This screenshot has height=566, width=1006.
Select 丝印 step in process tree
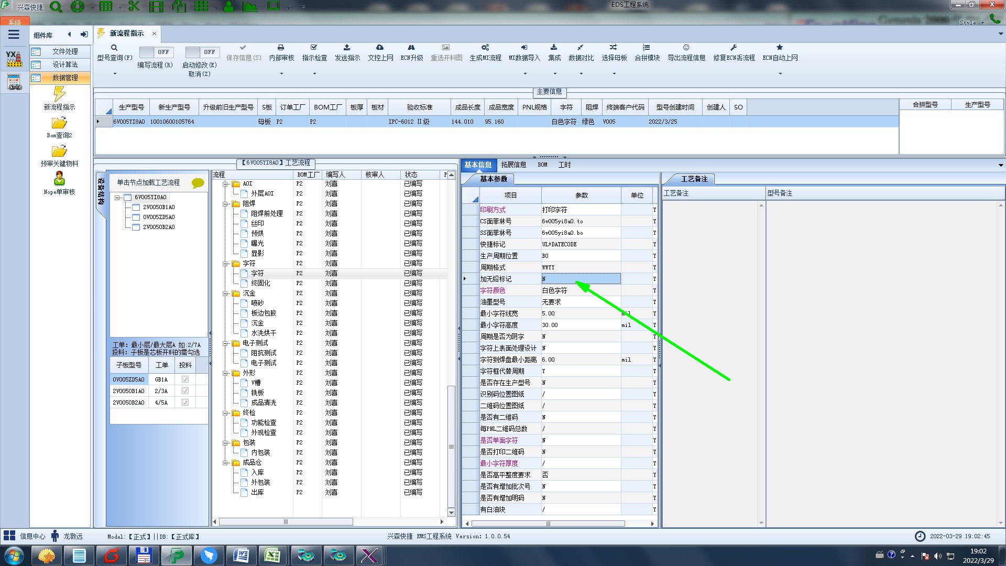tap(257, 223)
